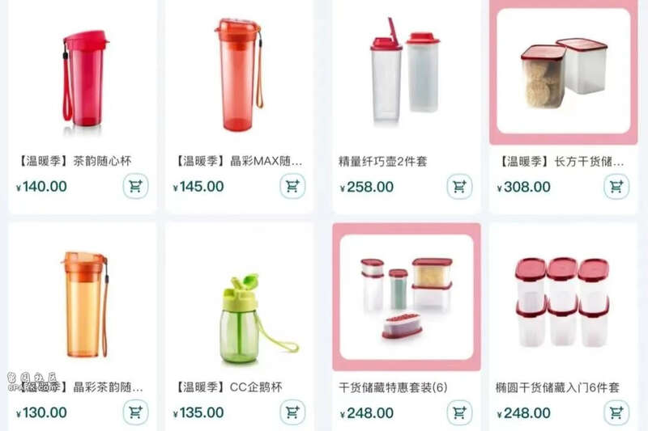View the orange 晶彩茶韵 bottle image
648x431 pixels.
(85, 304)
